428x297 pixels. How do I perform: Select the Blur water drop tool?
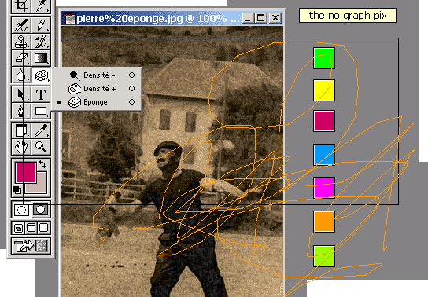pos(21,75)
